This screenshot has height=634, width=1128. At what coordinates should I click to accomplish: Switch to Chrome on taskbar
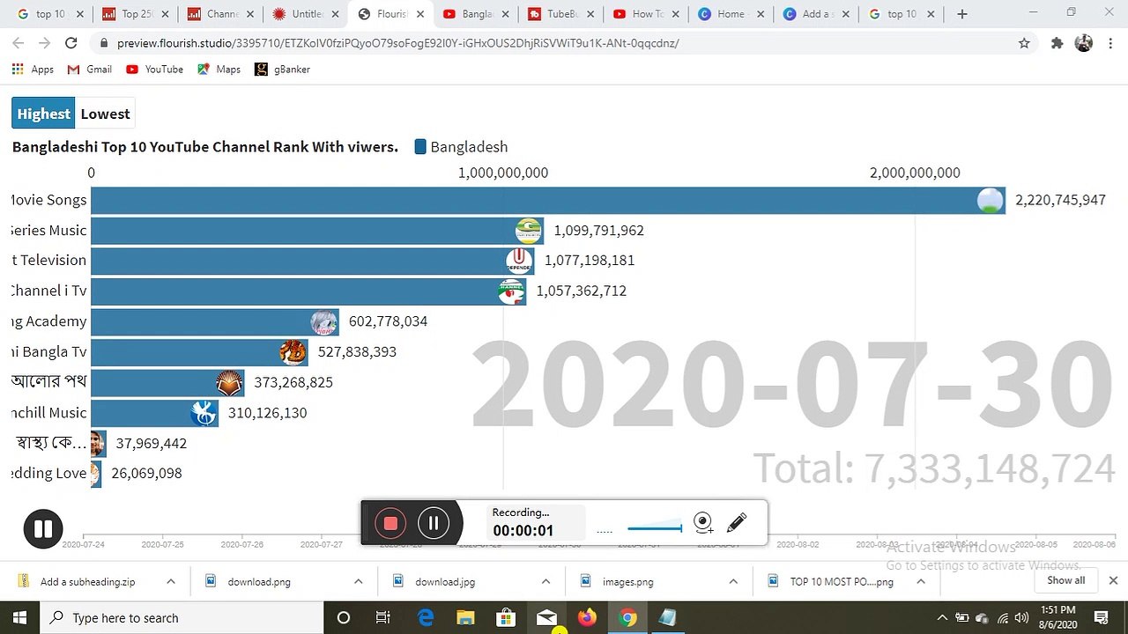(x=627, y=618)
